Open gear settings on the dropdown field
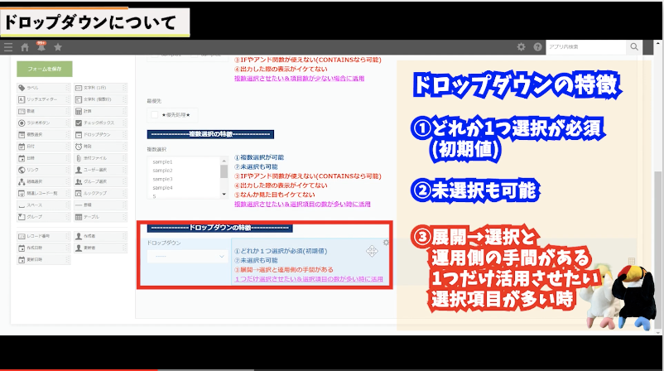664x371 pixels. point(386,243)
